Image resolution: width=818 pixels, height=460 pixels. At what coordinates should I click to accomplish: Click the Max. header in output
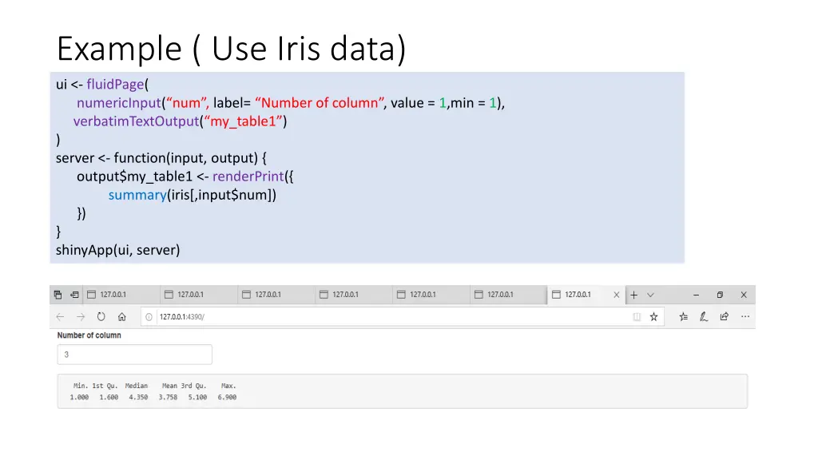[228, 386]
